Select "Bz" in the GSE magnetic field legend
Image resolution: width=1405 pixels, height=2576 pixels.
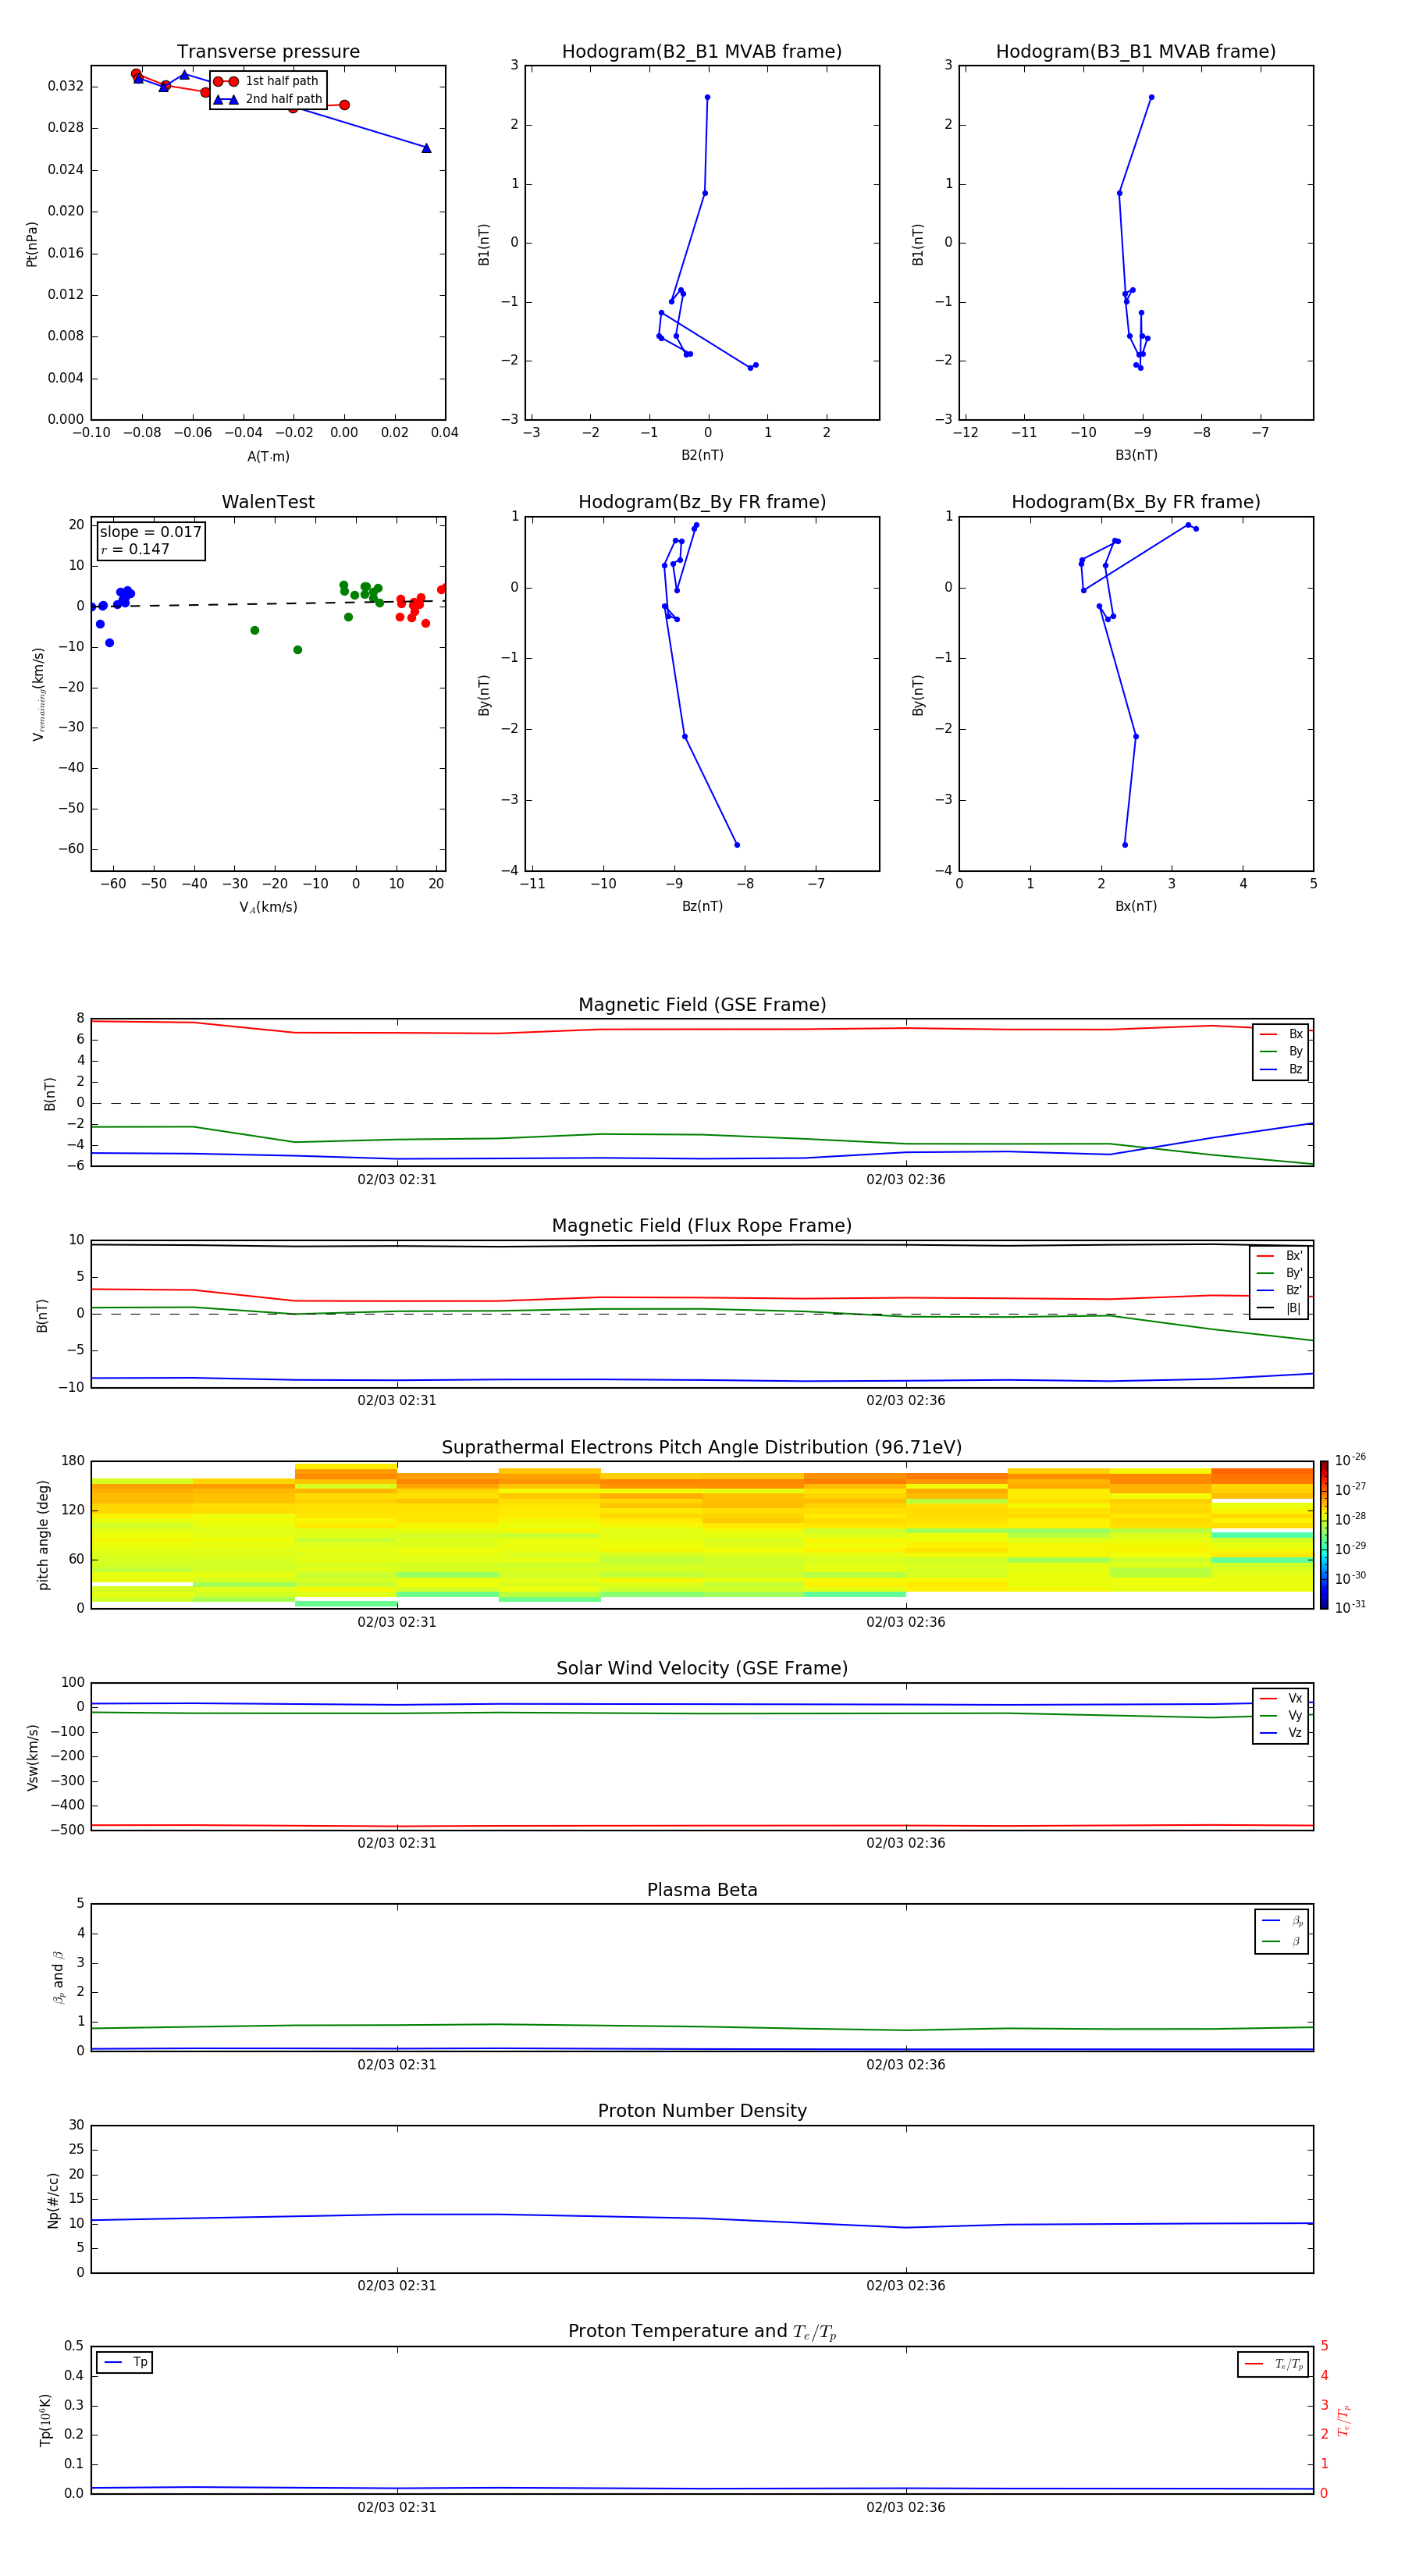click(x=1282, y=1069)
